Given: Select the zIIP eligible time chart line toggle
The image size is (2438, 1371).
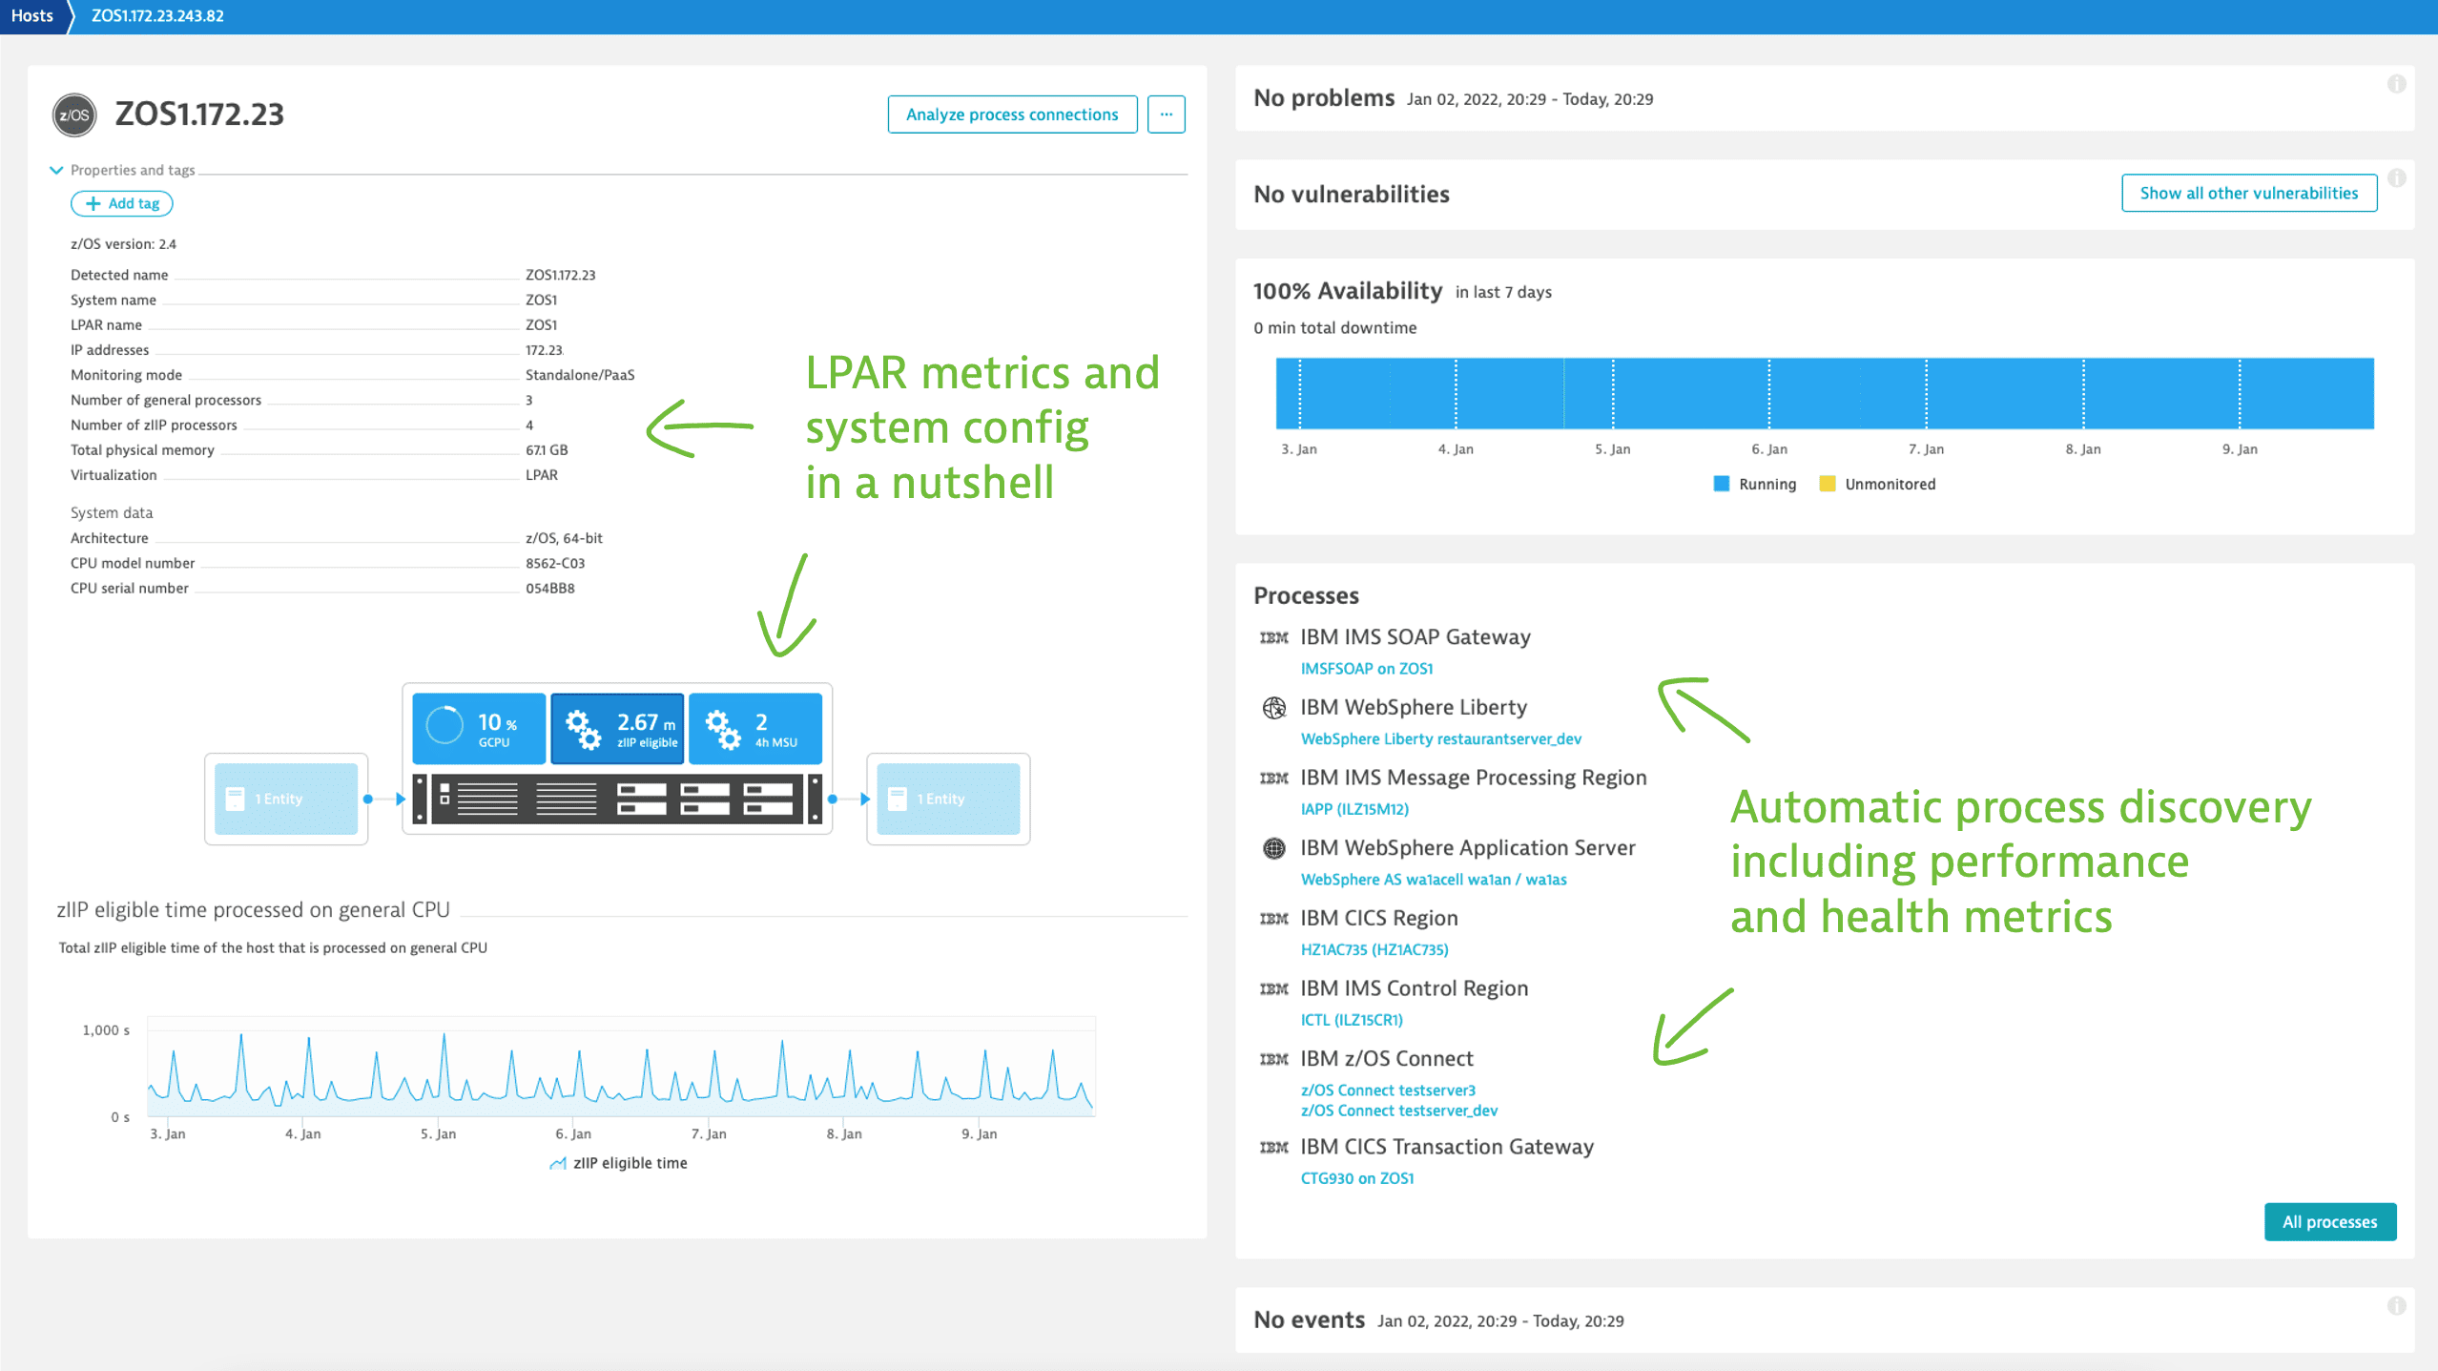Looking at the screenshot, I should (x=620, y=1163).
